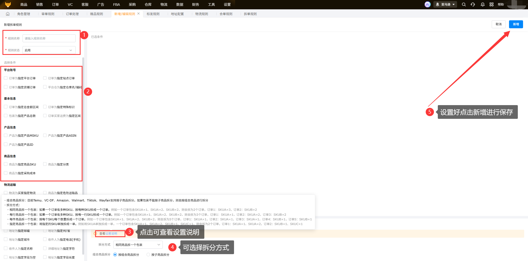
Task: Open the AI assistant icon
Action: pyautogui.click(x=427, y=4)
